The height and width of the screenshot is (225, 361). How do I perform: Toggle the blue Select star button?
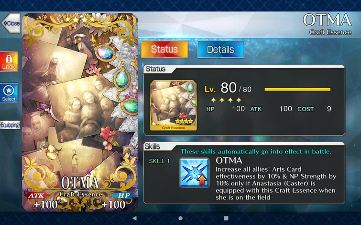9,93
